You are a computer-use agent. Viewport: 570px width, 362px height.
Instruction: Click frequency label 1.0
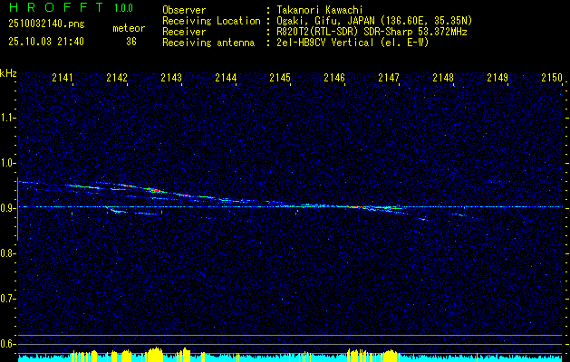7,163
